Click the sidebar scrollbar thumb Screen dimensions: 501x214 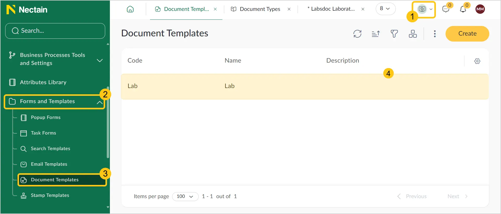point(108,122)
